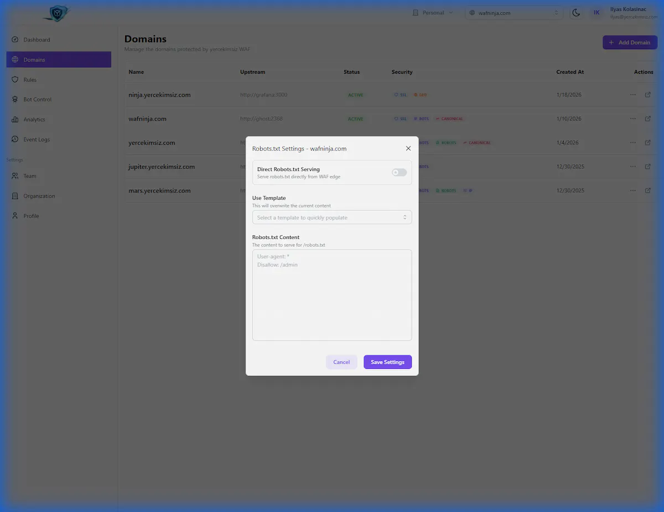Go to Bot Control menu item

(x=59, y=100)
